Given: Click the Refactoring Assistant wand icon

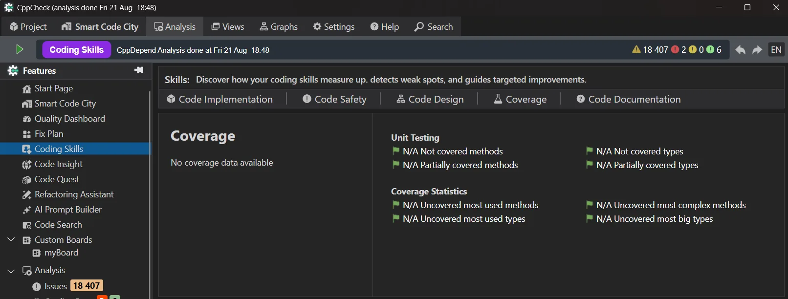Looking at the screenshot, I should click(27, 195).
